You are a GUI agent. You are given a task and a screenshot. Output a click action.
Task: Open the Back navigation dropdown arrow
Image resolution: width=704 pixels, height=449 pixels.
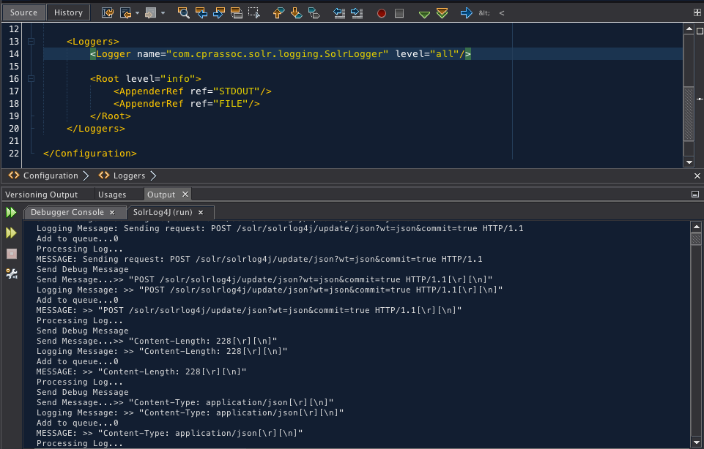point(136,12)
